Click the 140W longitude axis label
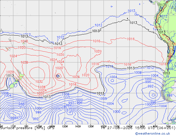This screenshot has height=136, width=176. pyautogui.click(x=78, y=127)
